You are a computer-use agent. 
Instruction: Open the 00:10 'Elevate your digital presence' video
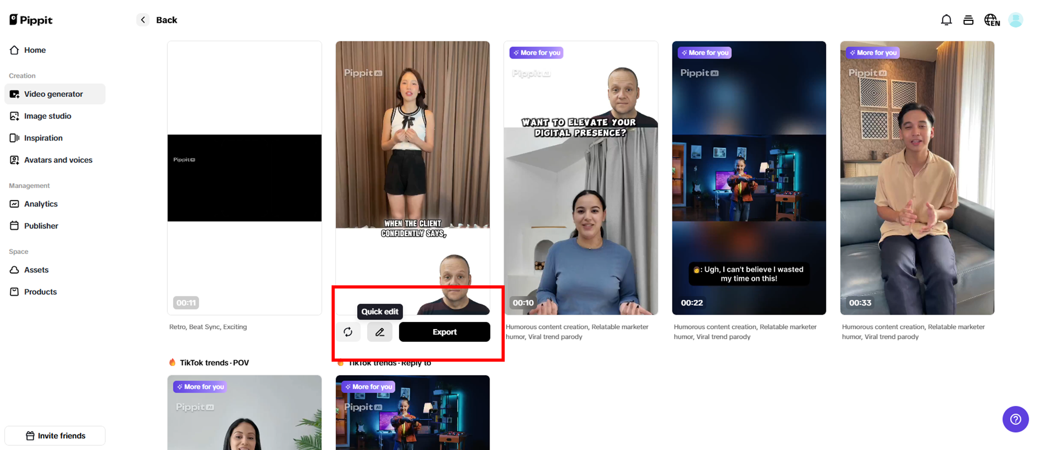(x=581, y=178)
